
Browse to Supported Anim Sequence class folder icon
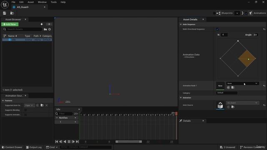tap(42, 105)
